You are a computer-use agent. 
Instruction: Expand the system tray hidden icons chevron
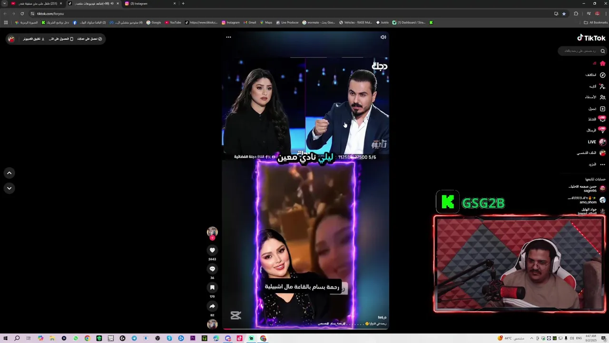click(x=532, y=338)
